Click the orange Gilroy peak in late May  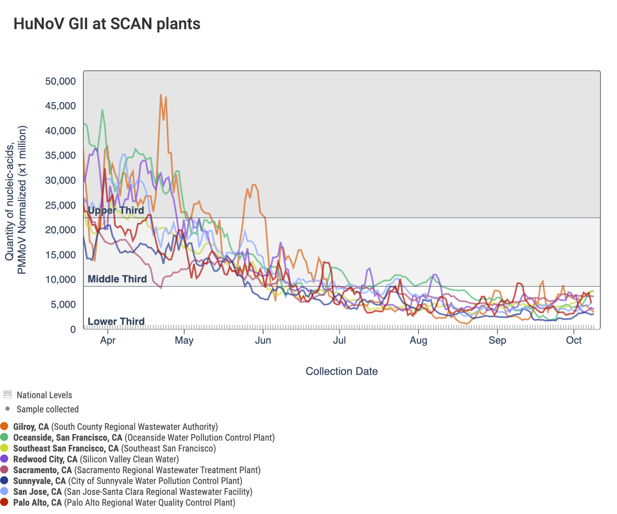click(253, 185)
